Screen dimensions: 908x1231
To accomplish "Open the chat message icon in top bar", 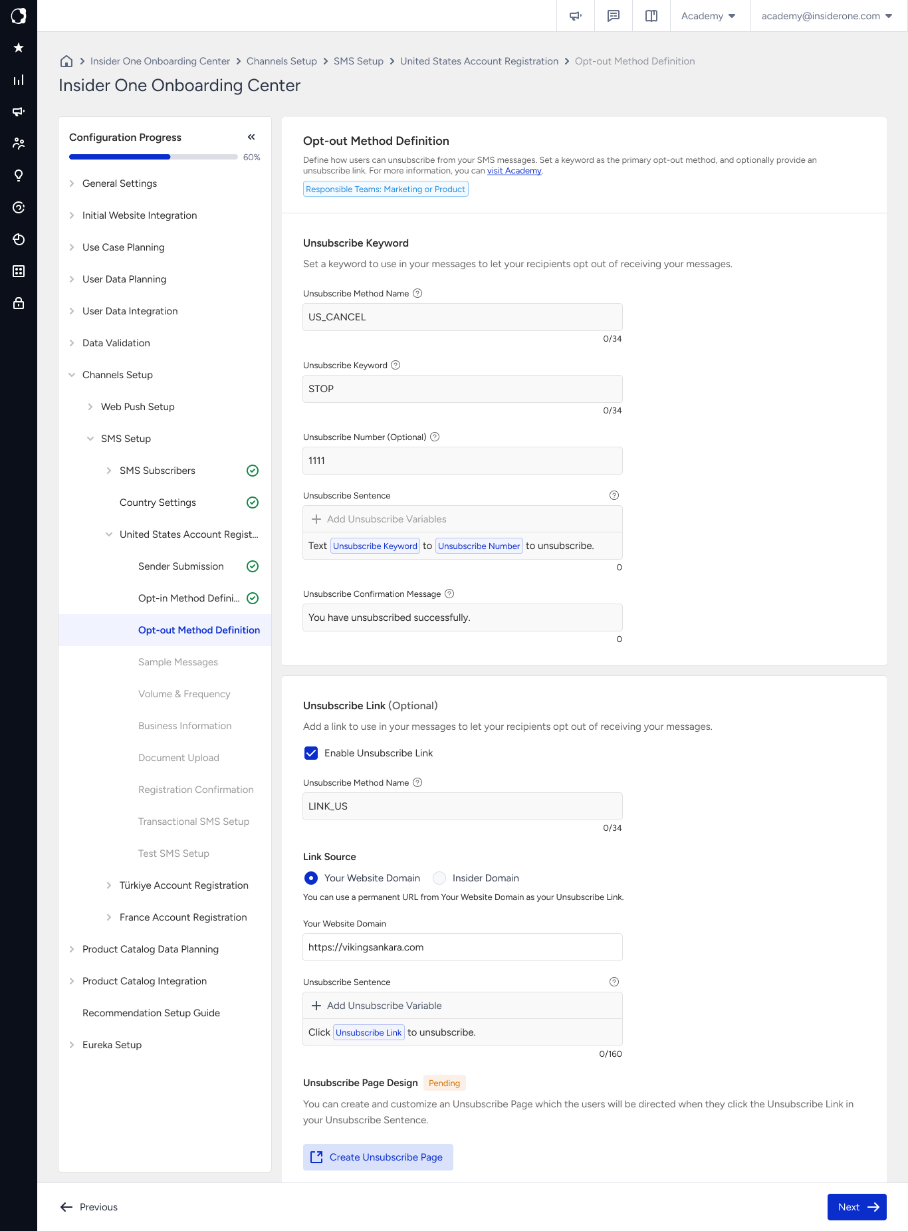I will [614, 16].
